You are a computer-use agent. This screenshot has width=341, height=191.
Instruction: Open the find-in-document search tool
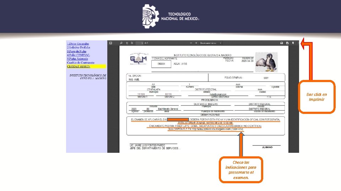(121, 43)
